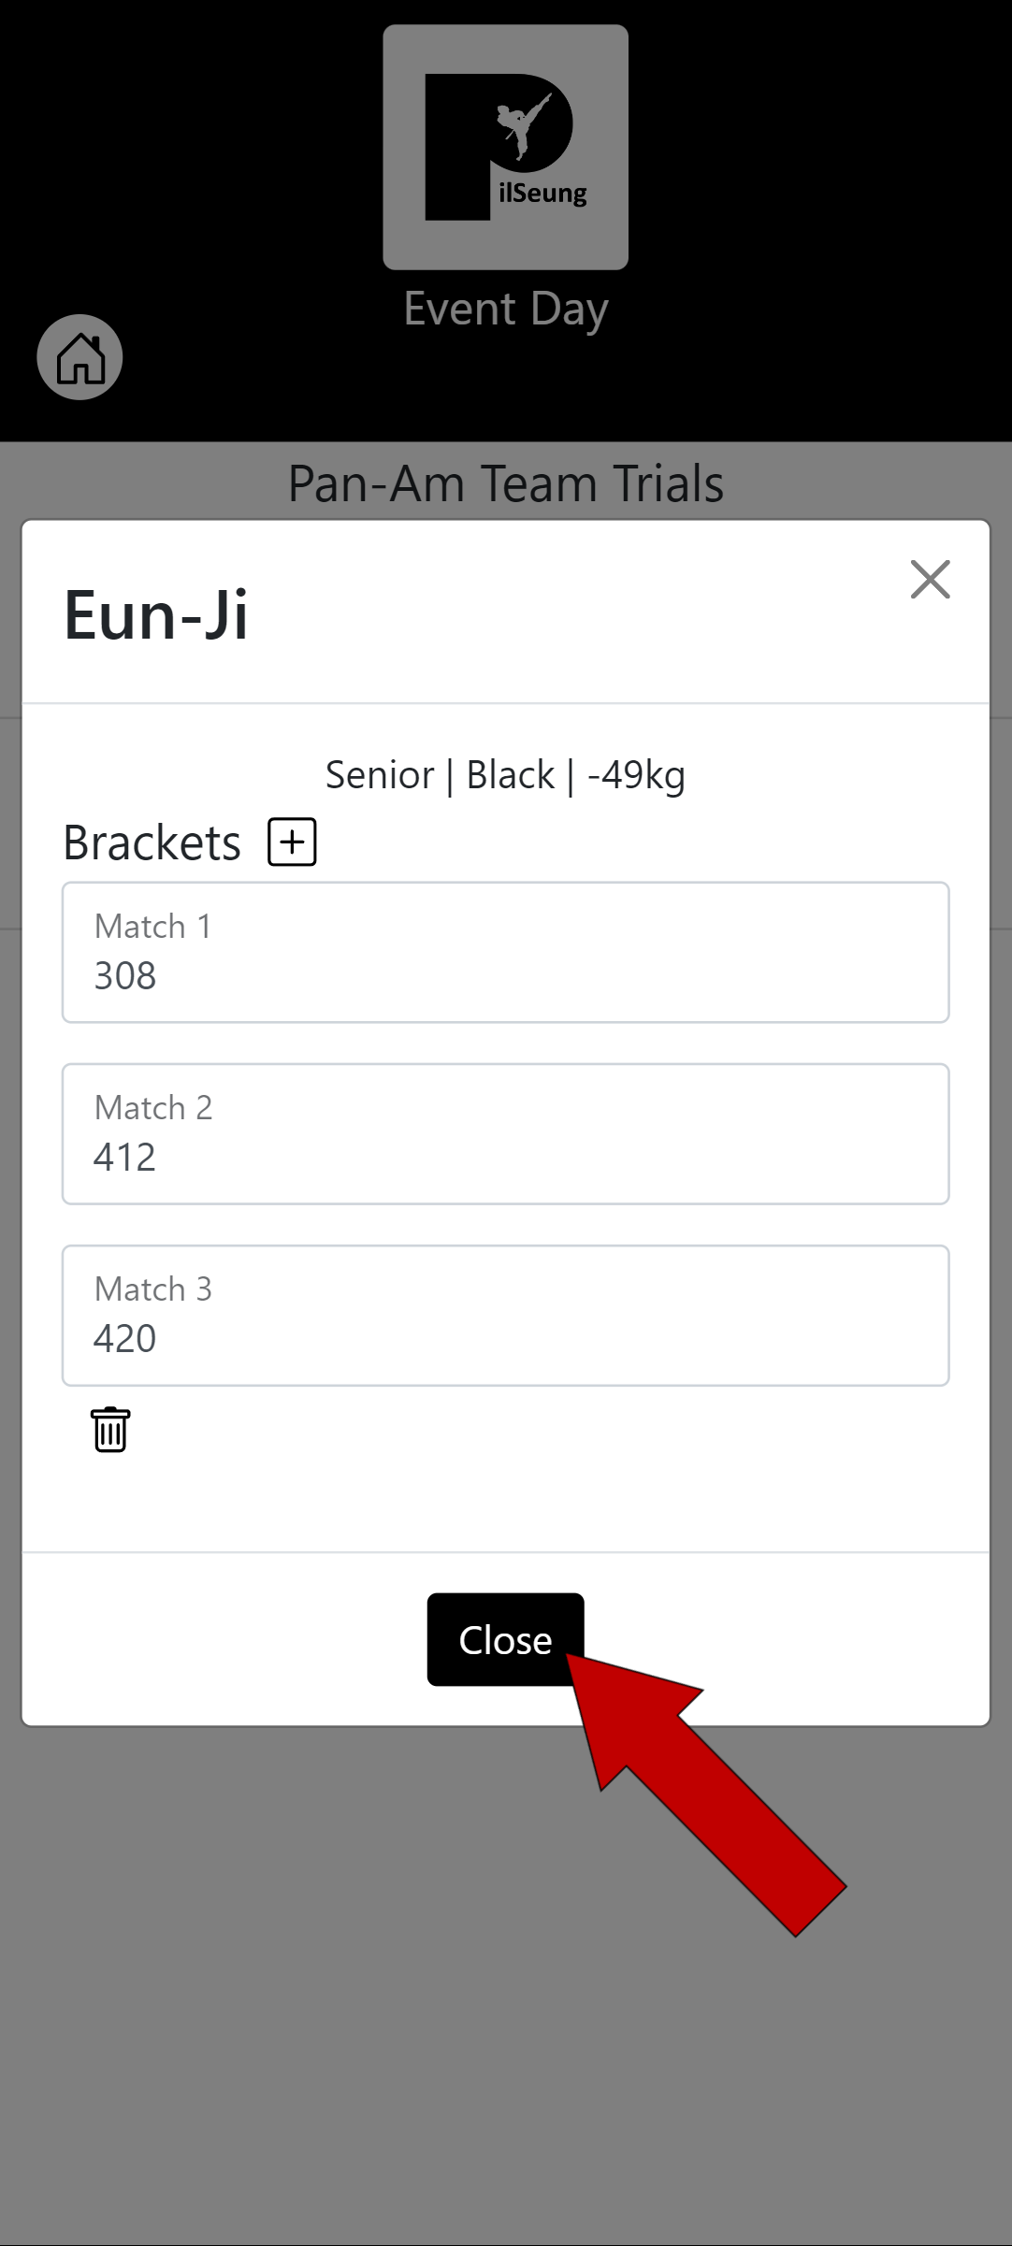The height and width of the screenshot is (2246, 1012).
Task: Click the PilSeung logo
Action: 505,147
